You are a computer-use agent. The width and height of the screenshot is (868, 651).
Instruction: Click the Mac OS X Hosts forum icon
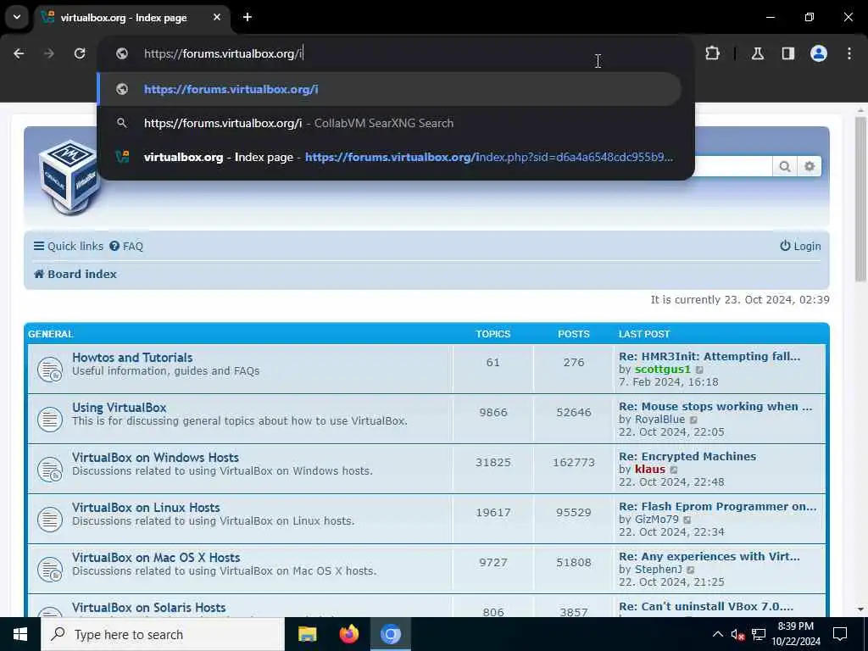point(50,569)
